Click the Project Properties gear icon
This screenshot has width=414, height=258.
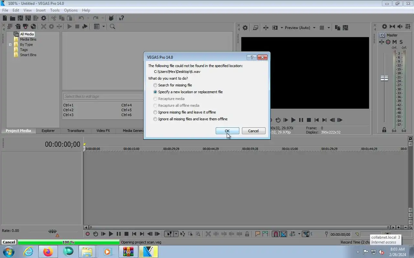pos(44,18)
